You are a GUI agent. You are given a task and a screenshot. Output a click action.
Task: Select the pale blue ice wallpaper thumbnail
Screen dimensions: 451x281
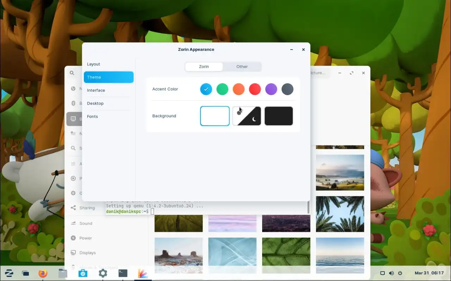pos(233,255)
